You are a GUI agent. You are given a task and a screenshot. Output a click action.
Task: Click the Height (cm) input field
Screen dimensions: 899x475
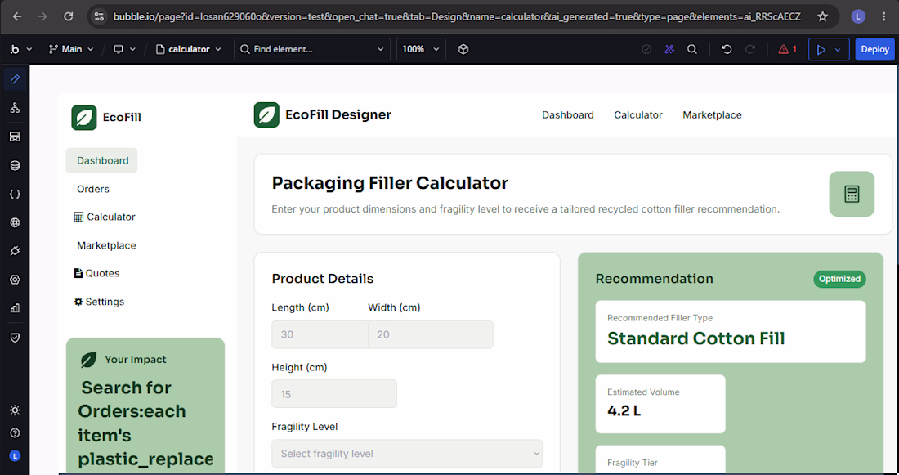click(x=334, y=394)
